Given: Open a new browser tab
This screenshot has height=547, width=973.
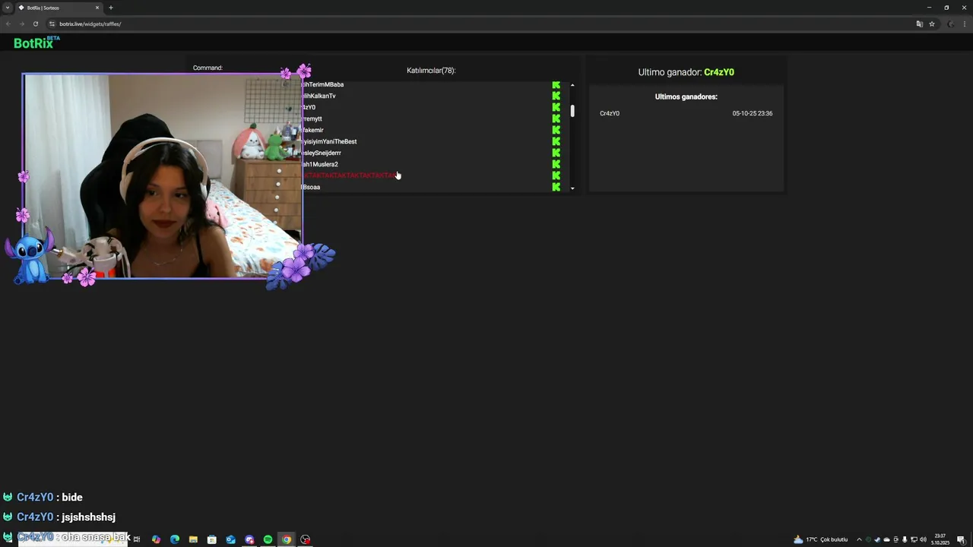Looking at the screenshot, I should pos(111,8).
